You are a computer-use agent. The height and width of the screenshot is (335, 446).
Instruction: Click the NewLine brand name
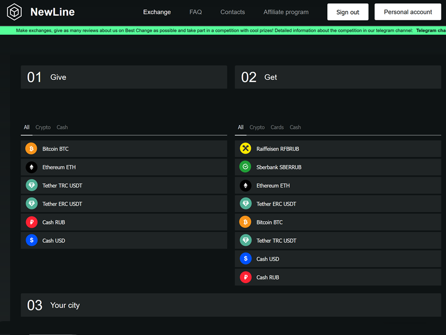pos(52,12)
